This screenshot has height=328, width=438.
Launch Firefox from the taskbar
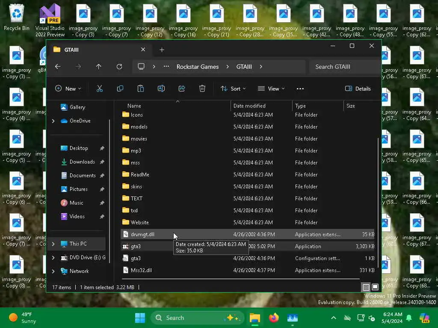pyautogui.click(x=274, y=318)
